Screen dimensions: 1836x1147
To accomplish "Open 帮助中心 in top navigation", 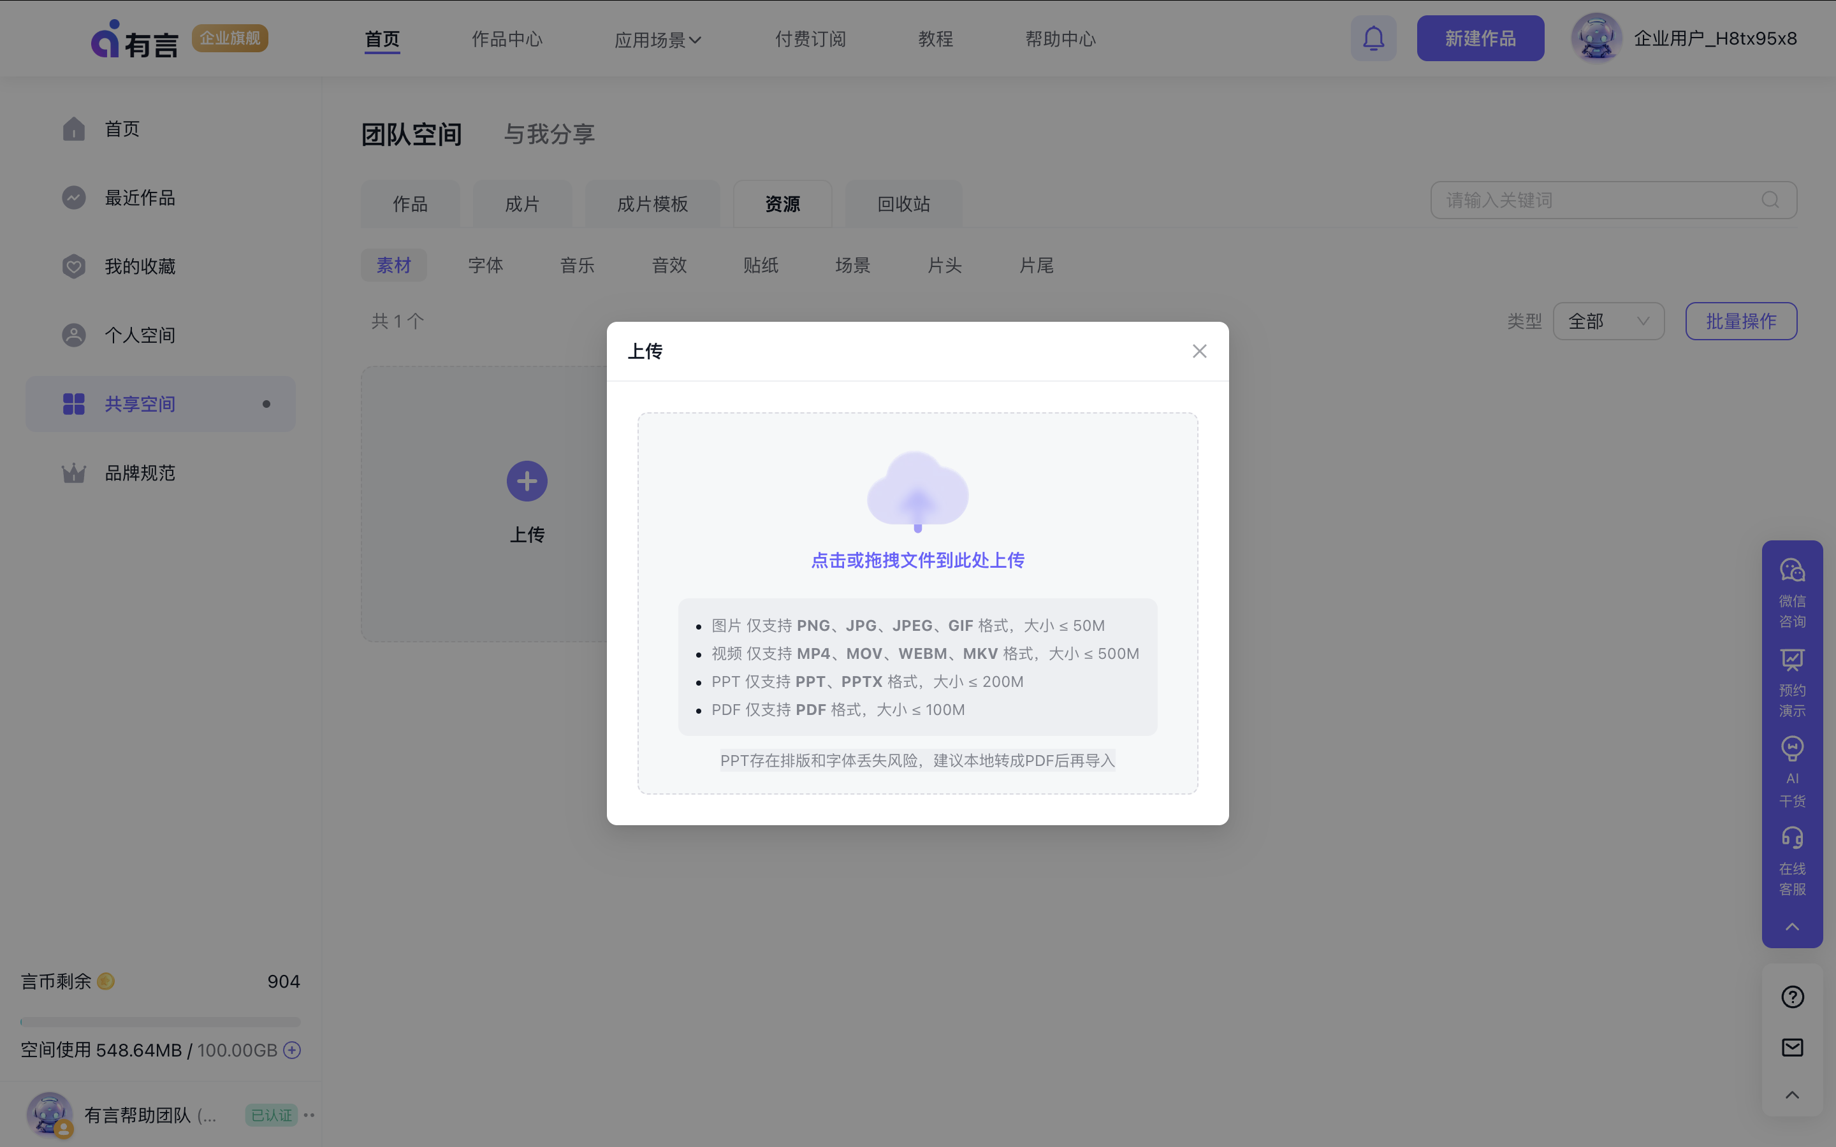I will pyautogui.click(x=1060, y=39).
